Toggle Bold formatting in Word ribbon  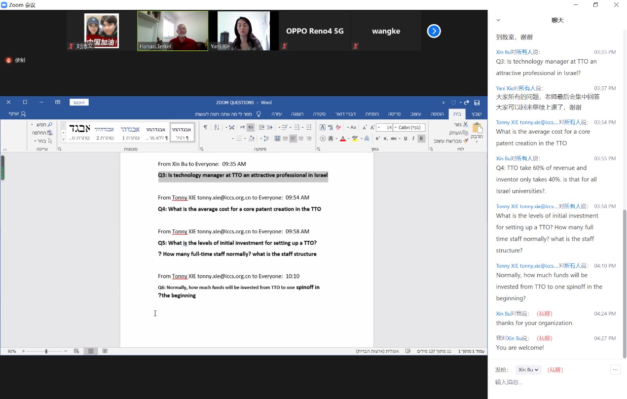(x=421, y=139)
